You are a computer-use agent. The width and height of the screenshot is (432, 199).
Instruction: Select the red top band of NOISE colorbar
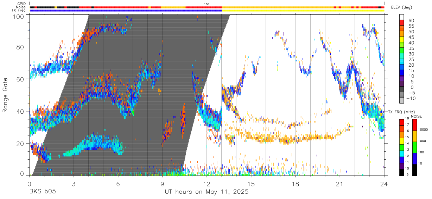click(414, 125)
